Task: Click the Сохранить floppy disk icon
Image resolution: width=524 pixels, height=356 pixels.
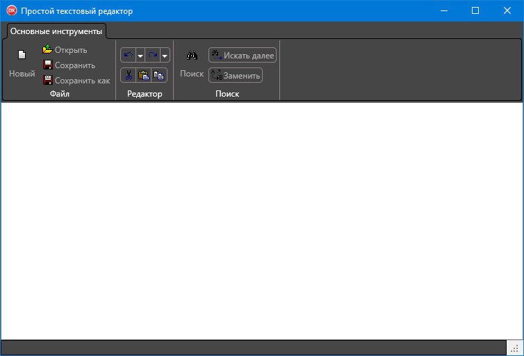Action: coord(48,65)
